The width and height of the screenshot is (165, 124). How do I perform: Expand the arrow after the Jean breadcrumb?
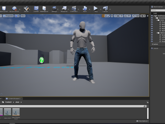pyautogui.click(x=21, y=102)
